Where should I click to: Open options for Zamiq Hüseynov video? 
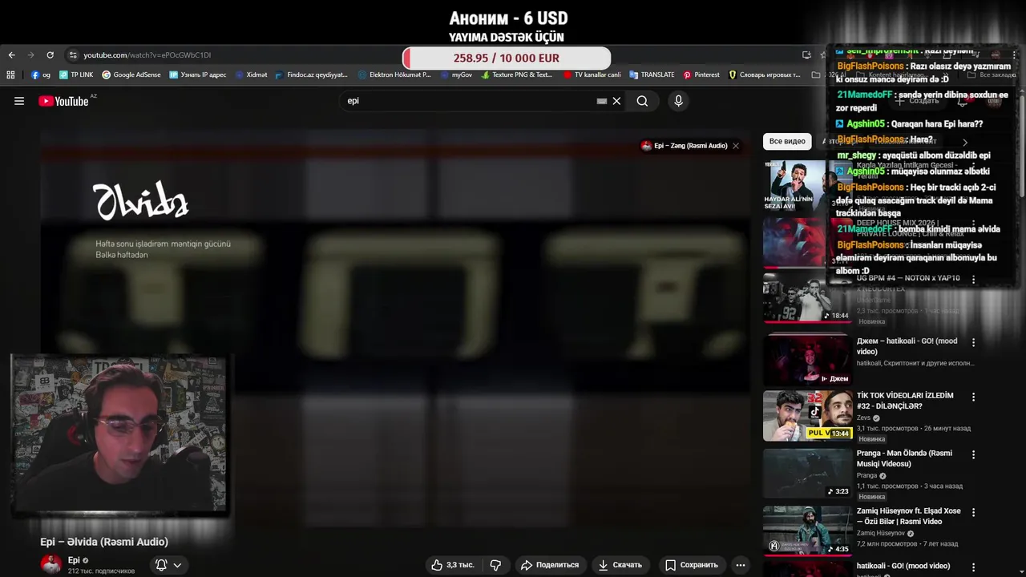coord(973,512)
